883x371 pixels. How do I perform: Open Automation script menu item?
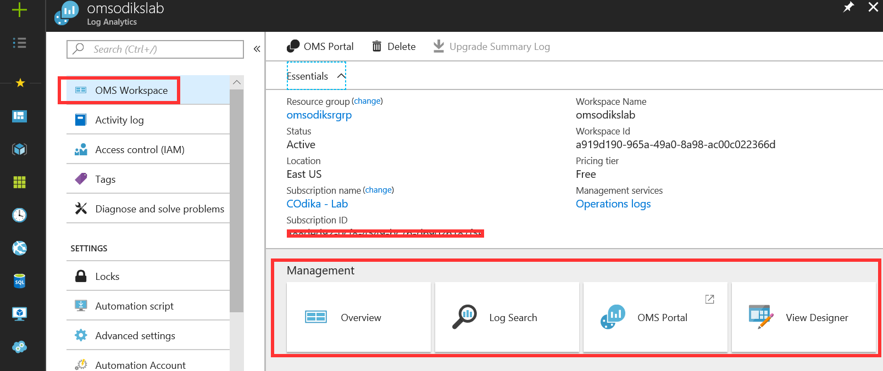click(148, 306)
